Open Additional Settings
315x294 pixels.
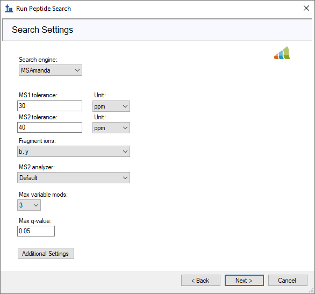(x=46, y=254)
